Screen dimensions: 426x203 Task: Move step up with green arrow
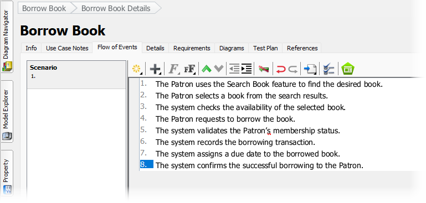point(207,69)
